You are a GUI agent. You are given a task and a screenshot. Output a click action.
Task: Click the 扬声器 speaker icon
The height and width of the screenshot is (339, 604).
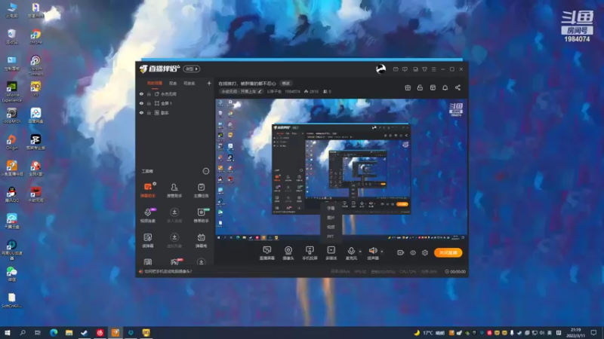point(372,251)
